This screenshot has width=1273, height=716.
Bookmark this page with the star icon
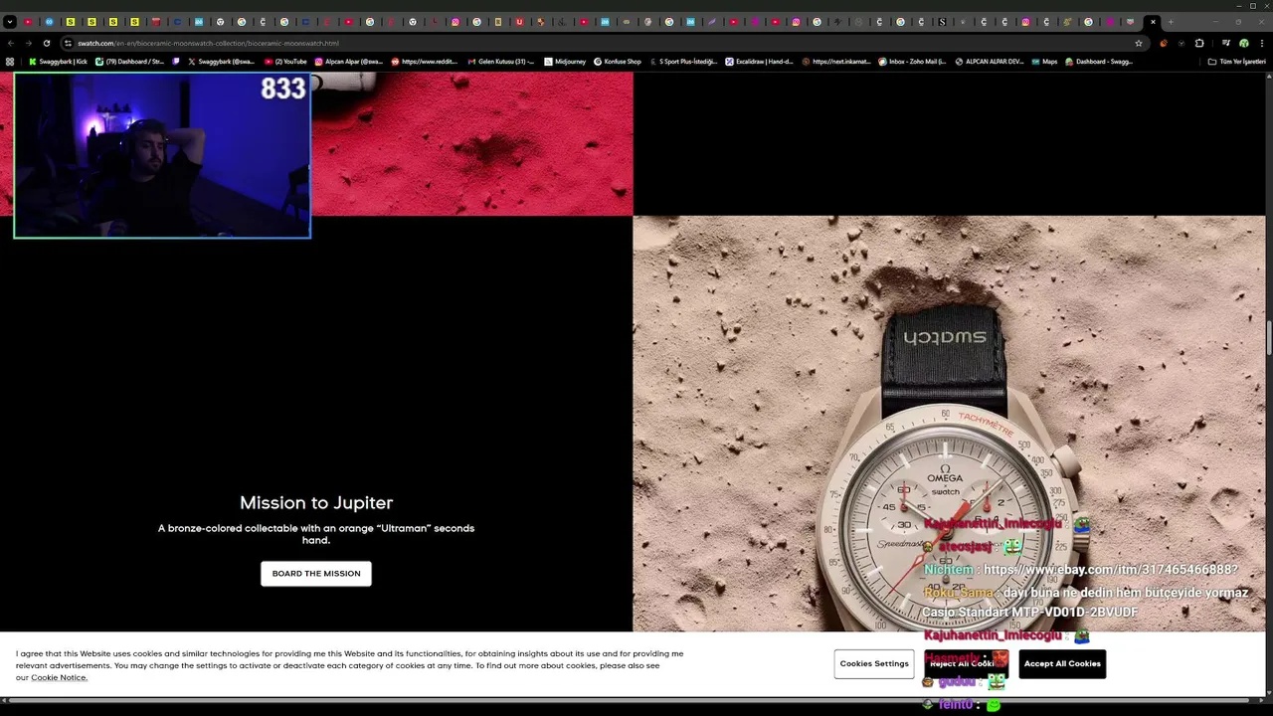(1139, 43)
